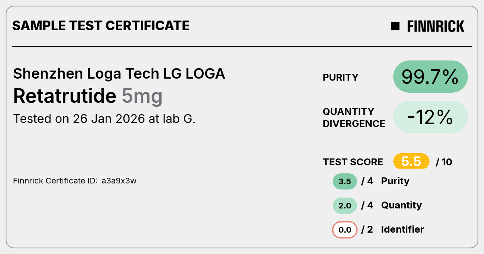Click the 2.0 quantity score pill
484x254 pixels.
tap(345, 206)
